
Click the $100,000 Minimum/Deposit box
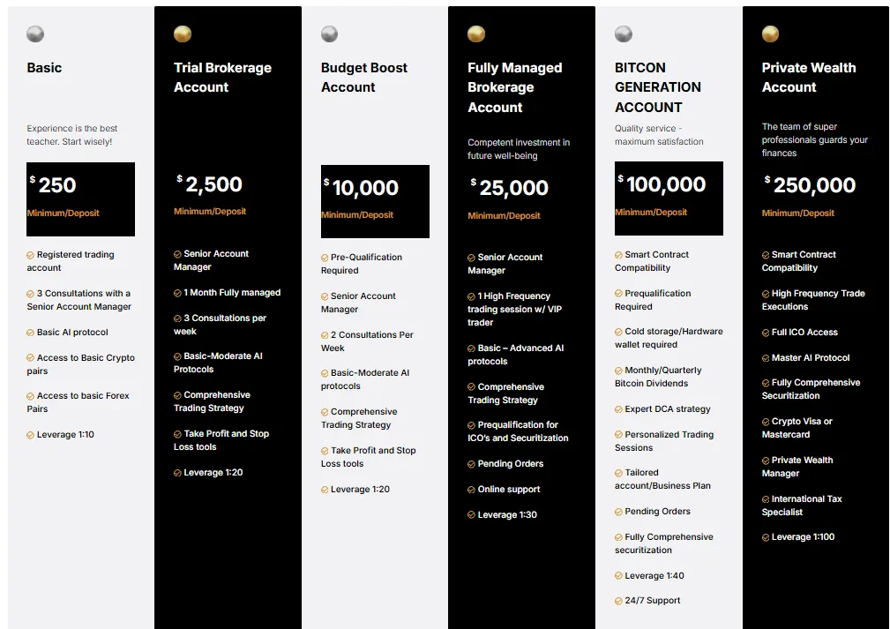click(x=669, y=198)
